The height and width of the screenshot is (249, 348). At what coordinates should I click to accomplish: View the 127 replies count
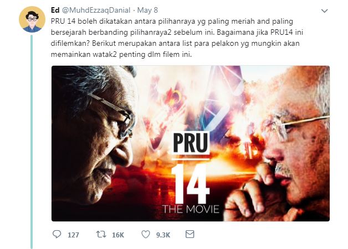pyautogui.click(x=73, y=235)
